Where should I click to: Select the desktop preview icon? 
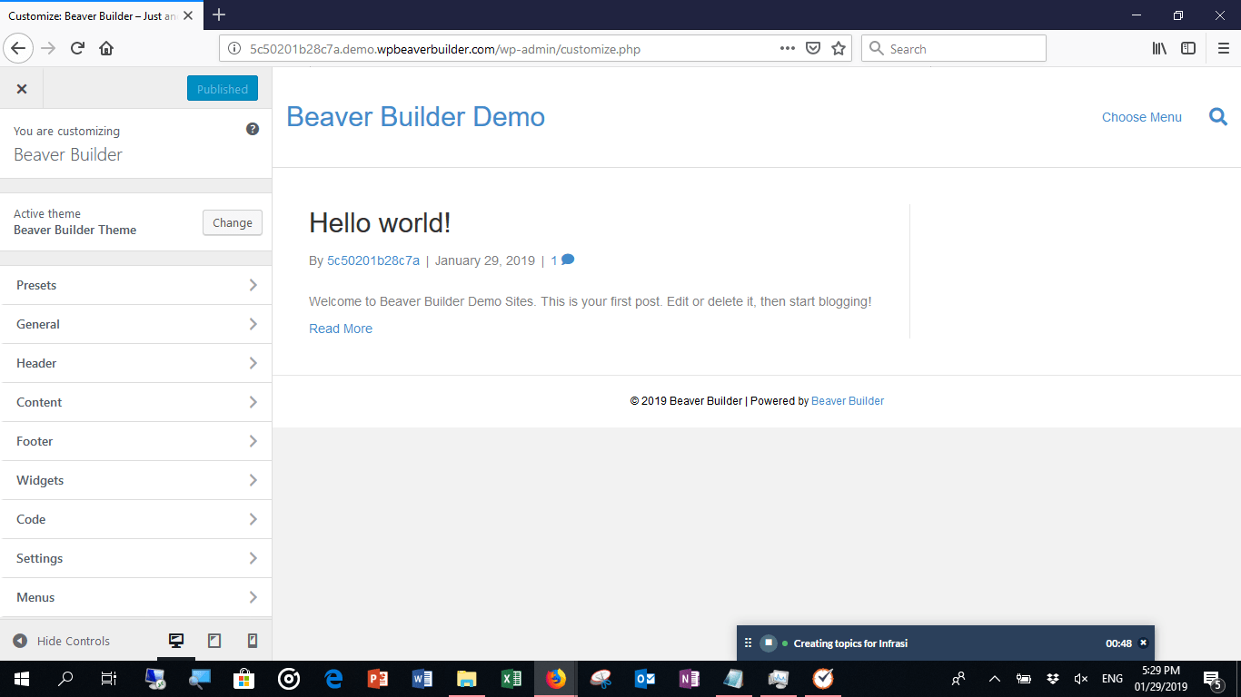click(x=175, y=640)
